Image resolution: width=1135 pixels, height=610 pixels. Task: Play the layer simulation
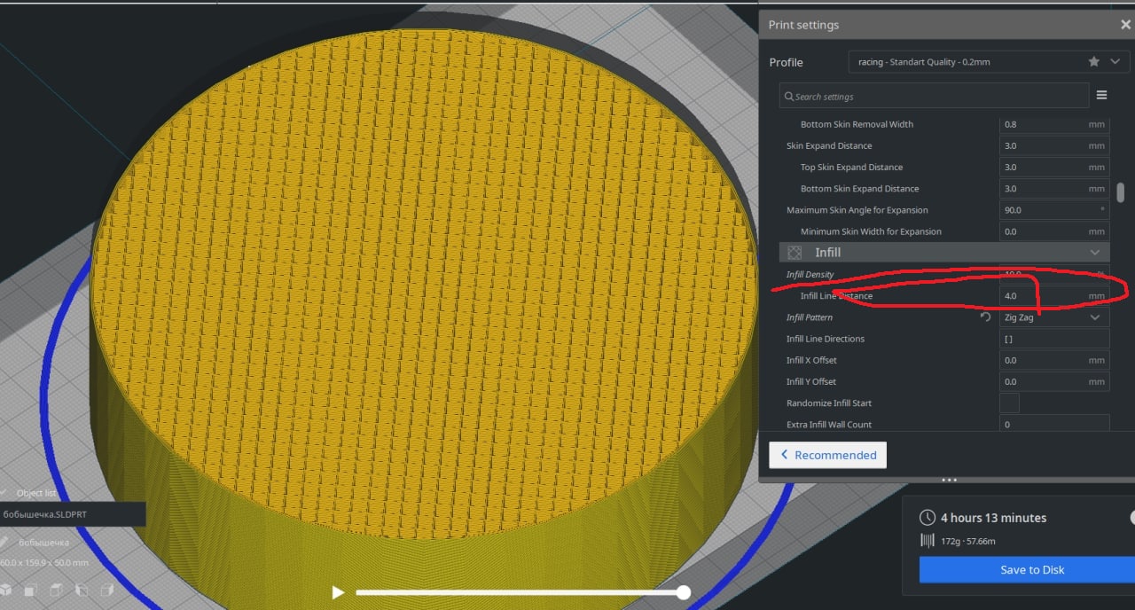337,592
